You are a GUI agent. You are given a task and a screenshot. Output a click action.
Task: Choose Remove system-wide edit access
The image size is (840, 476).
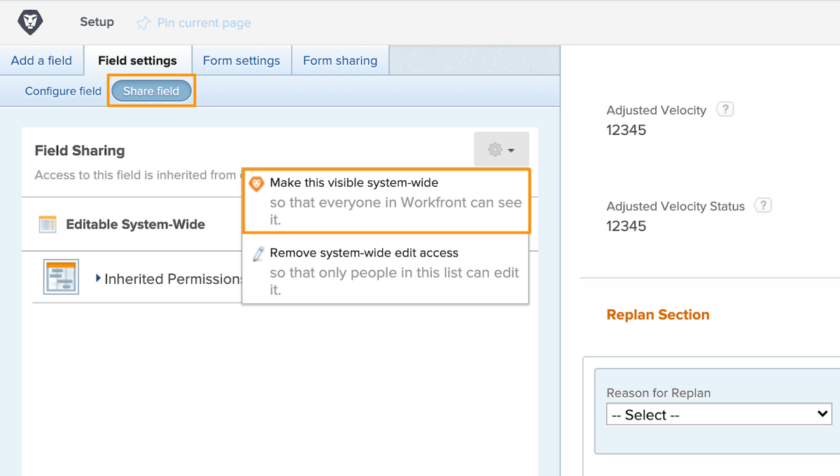coord(363,252)
